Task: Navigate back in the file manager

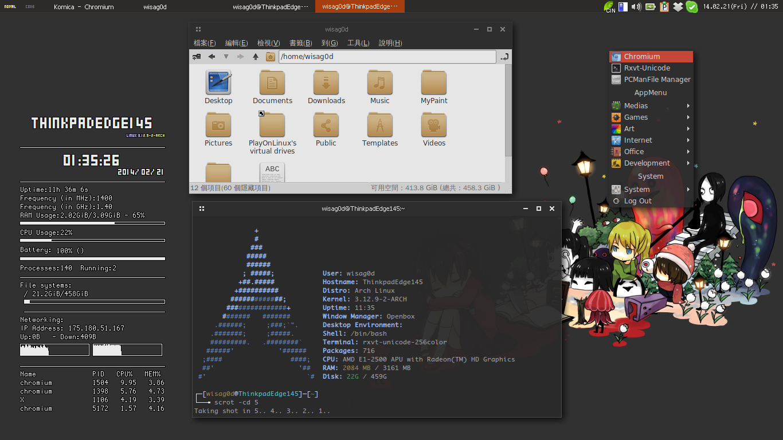Action: click(212, 57)
